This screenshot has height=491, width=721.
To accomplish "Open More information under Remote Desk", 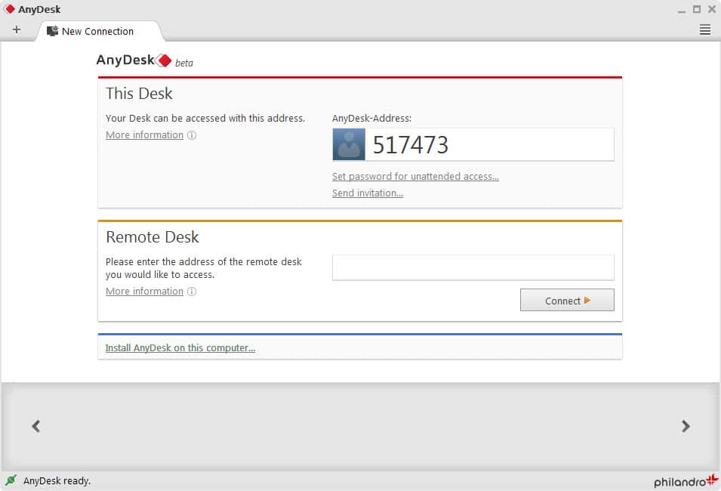I will pyautogui.click(x=144, y=292).
